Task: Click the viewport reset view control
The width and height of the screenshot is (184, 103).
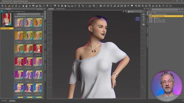Action: coord(143,25)
